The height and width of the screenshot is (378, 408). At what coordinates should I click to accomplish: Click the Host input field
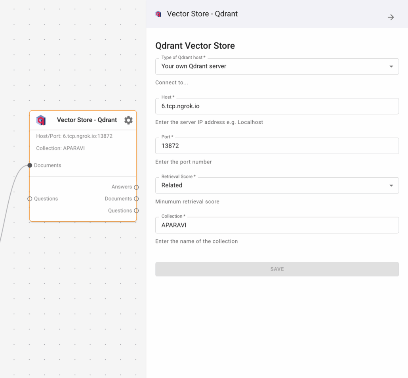pos(276,106)
